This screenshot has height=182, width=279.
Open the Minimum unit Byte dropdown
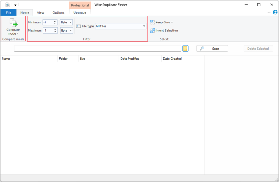66,22
